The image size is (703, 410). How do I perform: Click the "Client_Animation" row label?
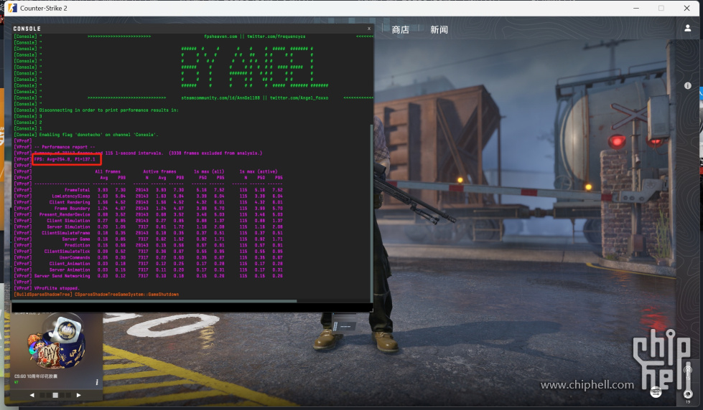(x=70, y=264)
